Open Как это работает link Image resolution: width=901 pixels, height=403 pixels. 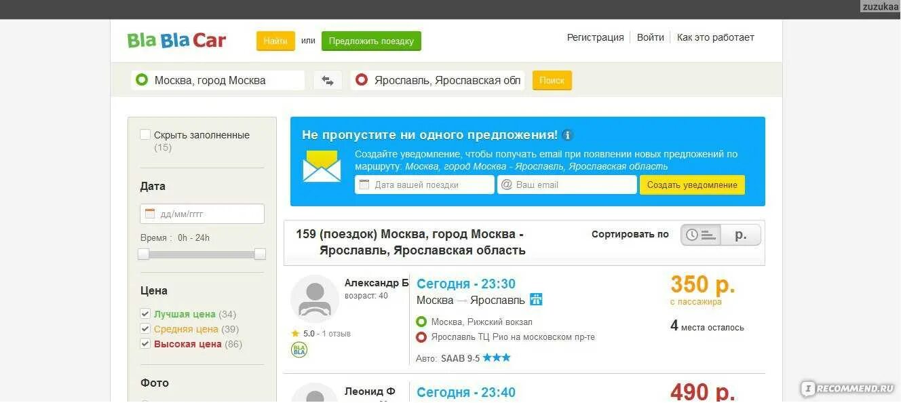pyautogui.click(x=715, y=37)
